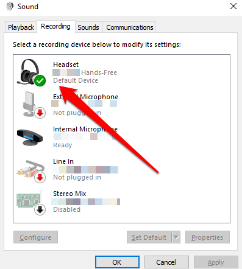Viewport: 242px width, 269px height.
Task: Click the Cancel button
Action: click(166, 262)
